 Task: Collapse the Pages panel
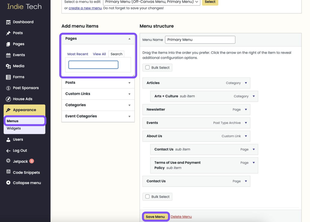tap(129, 39)
